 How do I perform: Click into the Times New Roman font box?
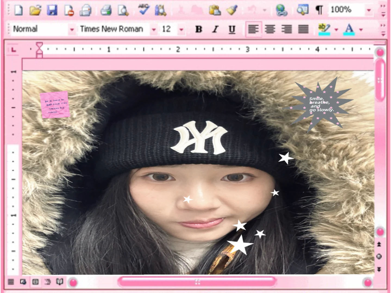pyautogui.click(x=114, y=29)
